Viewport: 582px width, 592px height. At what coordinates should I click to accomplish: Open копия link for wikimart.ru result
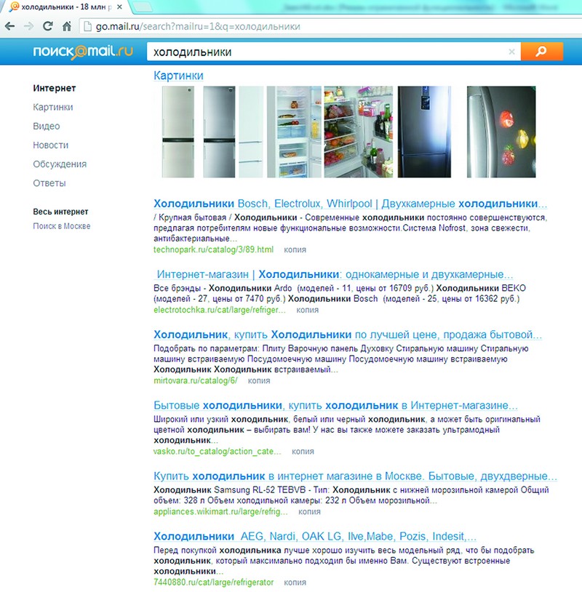(309, 511)
